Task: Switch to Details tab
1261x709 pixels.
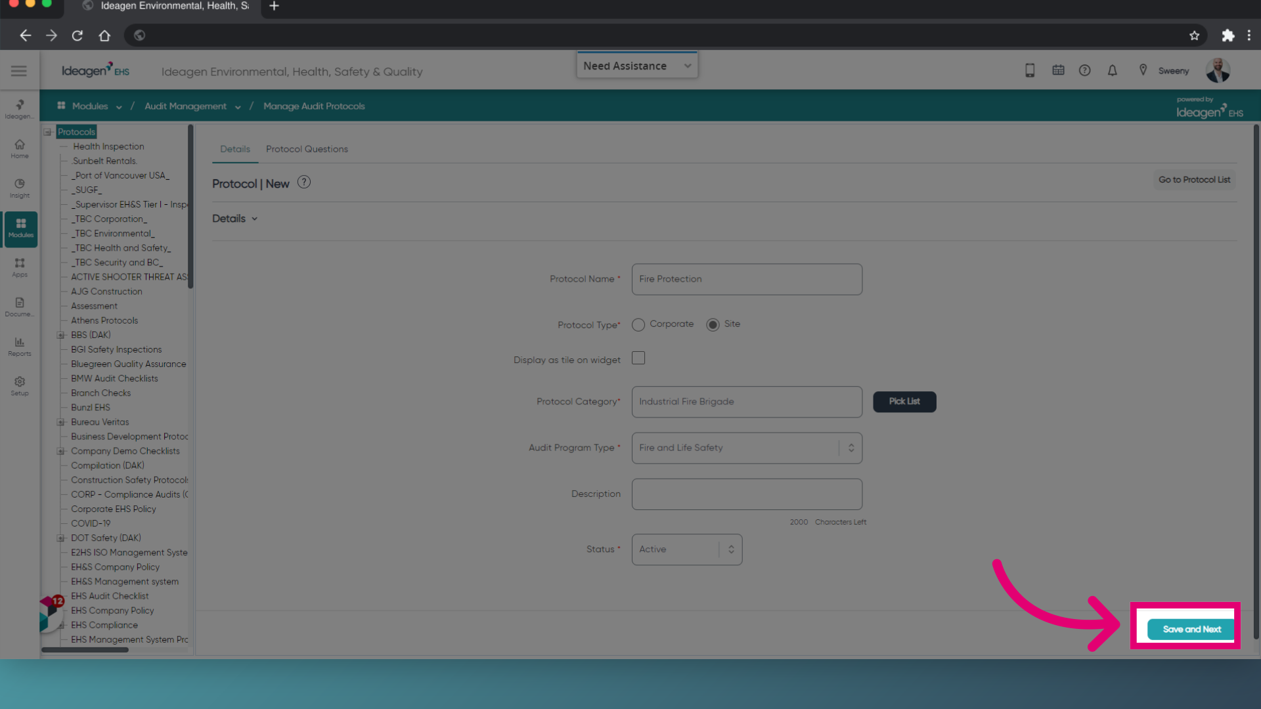Action: click(235, 149)
